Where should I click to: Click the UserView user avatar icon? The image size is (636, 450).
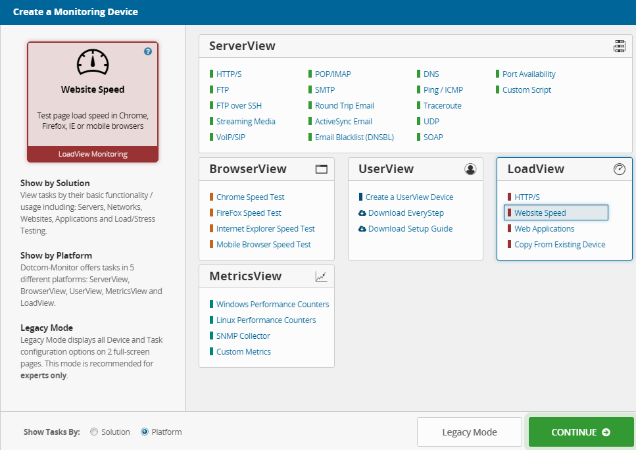tap(470, 169)
